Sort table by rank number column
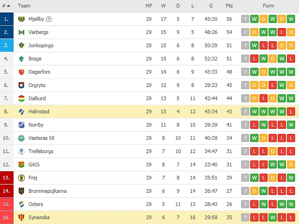 click(6, 6)
